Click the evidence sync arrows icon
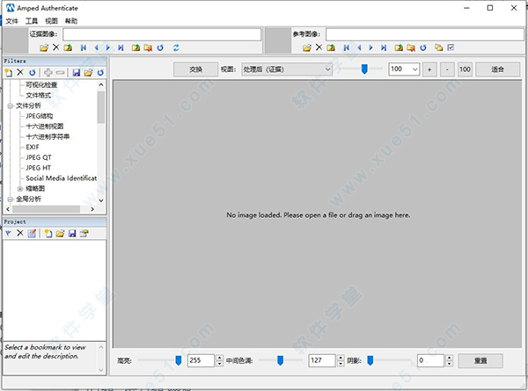This screenshot has width=528, height=391. [176, 47]
